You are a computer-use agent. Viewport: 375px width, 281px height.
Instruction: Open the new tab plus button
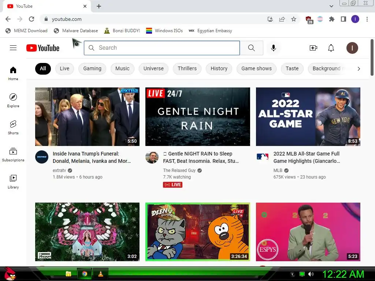click(99, 6)
